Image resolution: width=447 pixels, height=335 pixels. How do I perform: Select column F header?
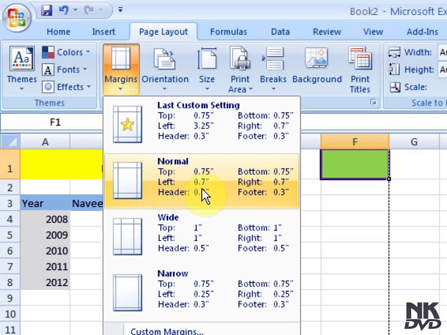pos(355,141)
